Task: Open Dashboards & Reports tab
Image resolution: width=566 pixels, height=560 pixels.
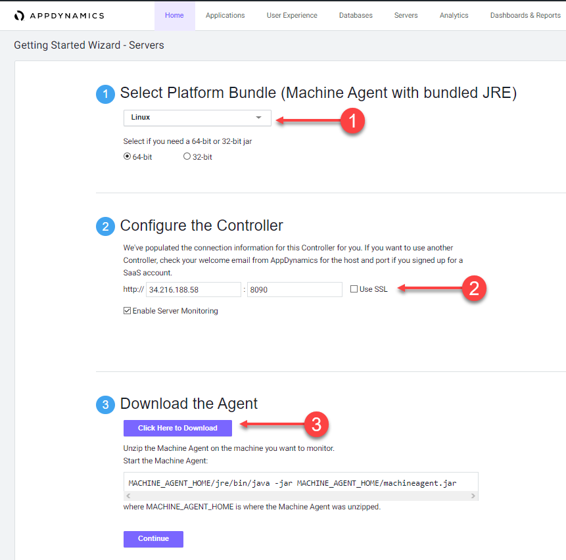Action: click(x=525, y=16)
